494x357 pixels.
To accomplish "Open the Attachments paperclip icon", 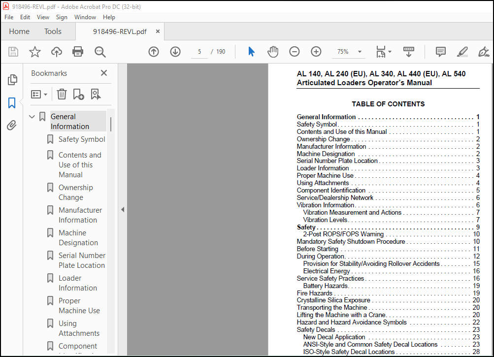I will pos(12,126).
